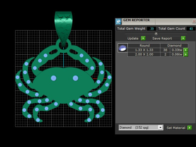
Task: Click the Set Material label
Action: (176, 128)
